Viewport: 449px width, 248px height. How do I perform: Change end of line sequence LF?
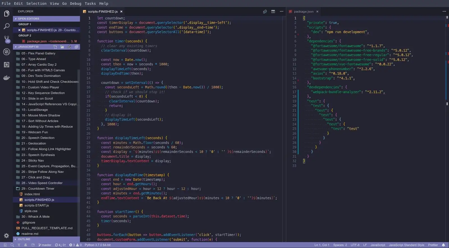pyautogui.click(x=365, y=245)
